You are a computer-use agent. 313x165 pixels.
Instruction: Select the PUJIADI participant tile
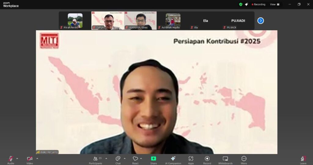tap(238, 20)
